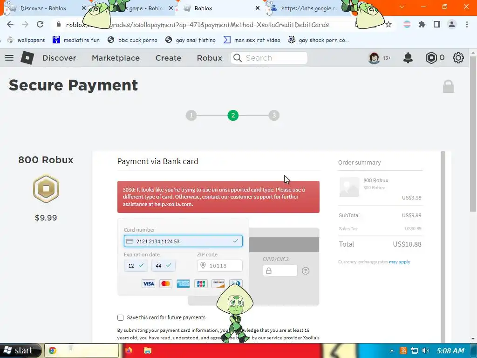Reload the current page

coord(40,24)
